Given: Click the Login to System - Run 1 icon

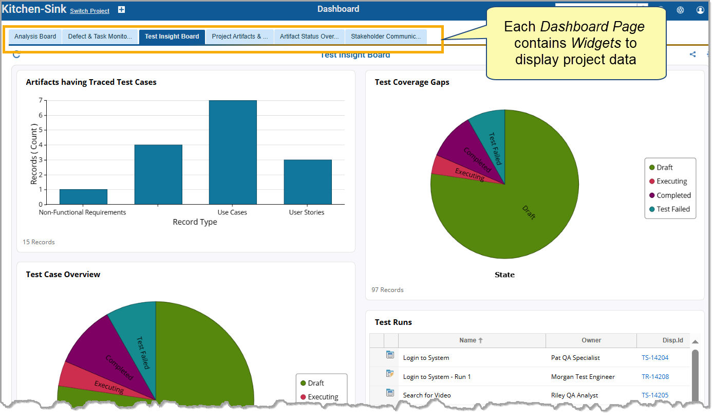Looking at the screenshot, I should [390, 374].
